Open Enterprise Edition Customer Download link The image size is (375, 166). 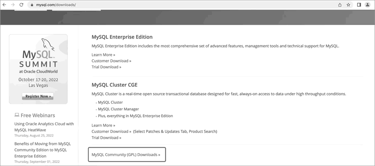click(x=111, y=61)
